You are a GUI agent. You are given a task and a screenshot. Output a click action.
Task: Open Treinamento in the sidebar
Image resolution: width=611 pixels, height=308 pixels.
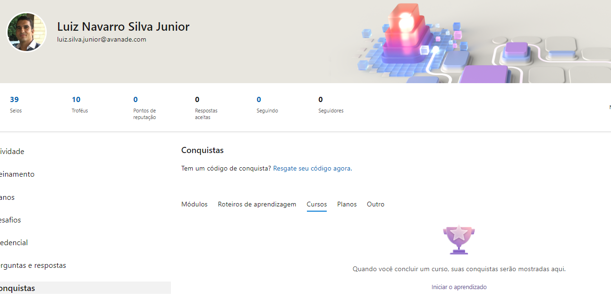coord(17,174)
